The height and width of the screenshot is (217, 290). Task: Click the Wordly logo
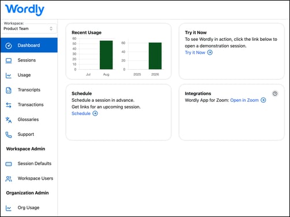pos(25,10)
